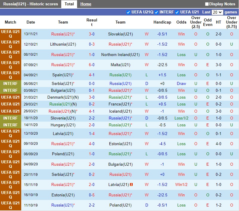Click the 1-4 result score
The width and height of the screenshot is (239, 211).
[92, 134]
